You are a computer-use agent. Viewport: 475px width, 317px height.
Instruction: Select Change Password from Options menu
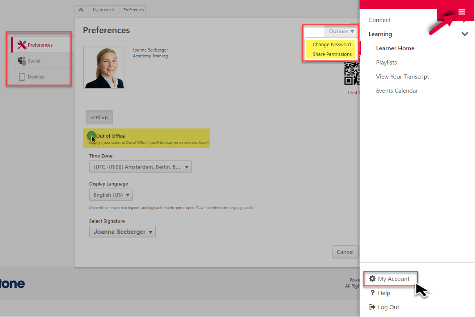pyautogui.click(x=332, y=45)
